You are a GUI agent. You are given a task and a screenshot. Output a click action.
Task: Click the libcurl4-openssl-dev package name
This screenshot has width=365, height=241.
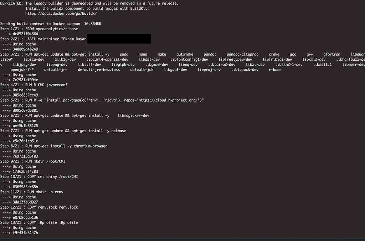tap(107, 60)
